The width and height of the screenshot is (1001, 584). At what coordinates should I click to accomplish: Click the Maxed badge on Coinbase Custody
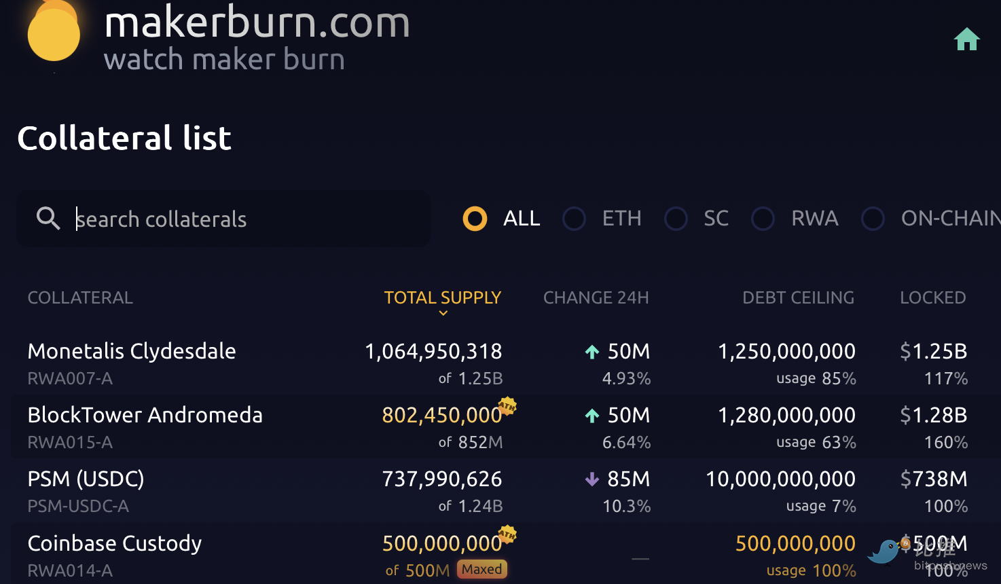[482, 569]
